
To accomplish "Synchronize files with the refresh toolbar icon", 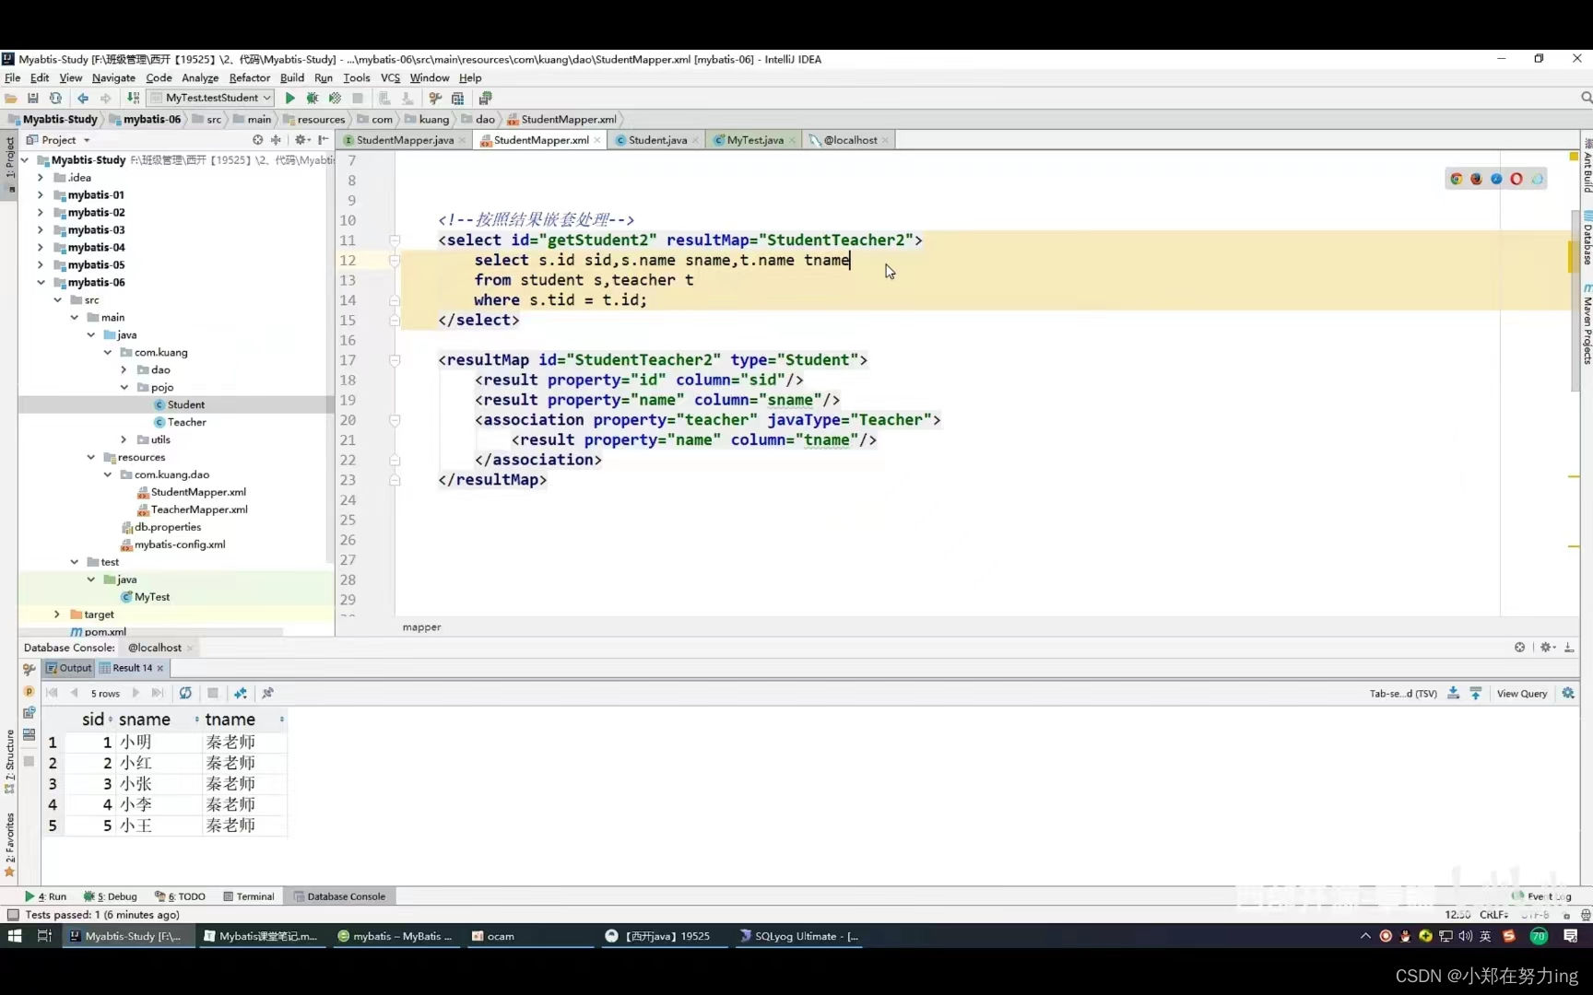I will (x=55, y=98).
